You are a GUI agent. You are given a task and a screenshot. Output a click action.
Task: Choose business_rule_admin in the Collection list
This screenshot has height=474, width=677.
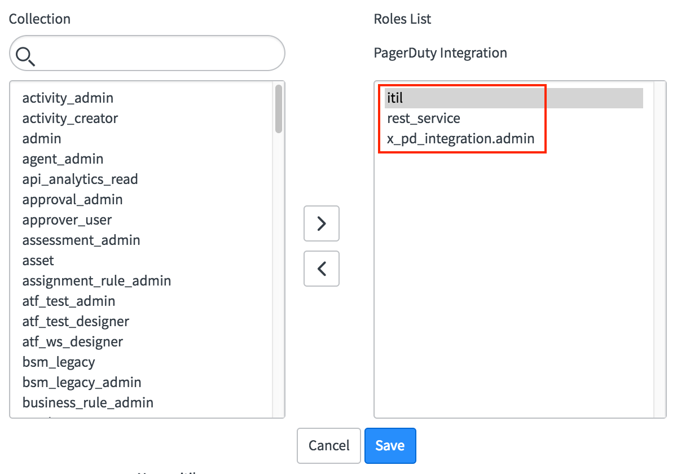(x=88, y=403)
